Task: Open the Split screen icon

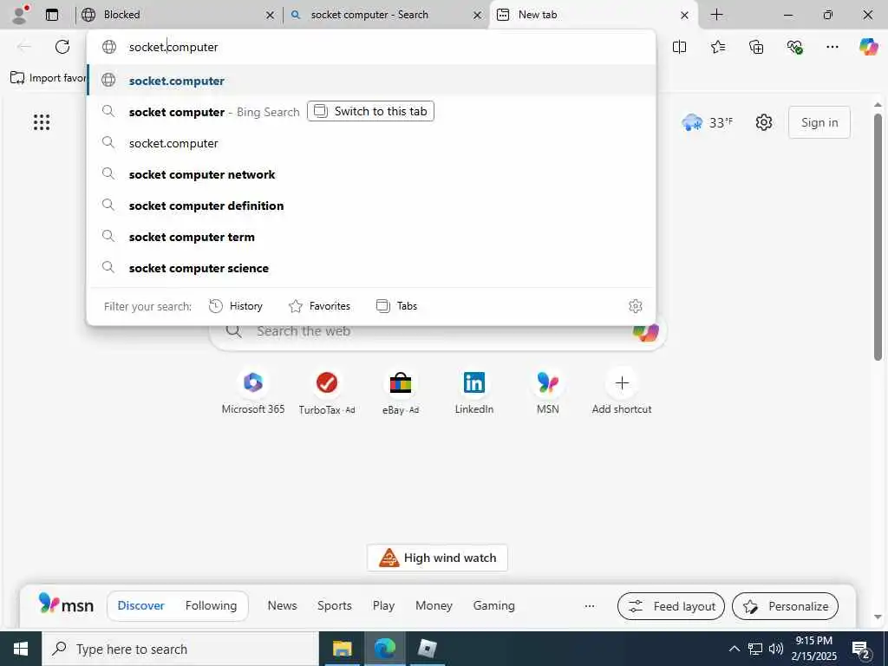Action: (679, 47)
